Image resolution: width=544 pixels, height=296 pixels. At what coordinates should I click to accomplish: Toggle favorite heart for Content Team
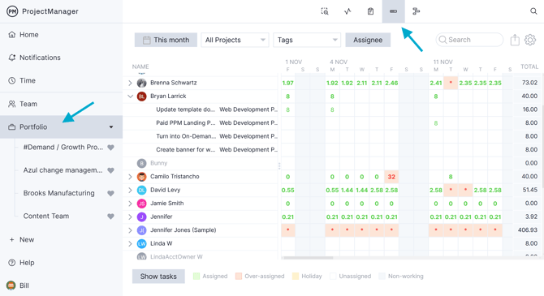click(110, 217)
